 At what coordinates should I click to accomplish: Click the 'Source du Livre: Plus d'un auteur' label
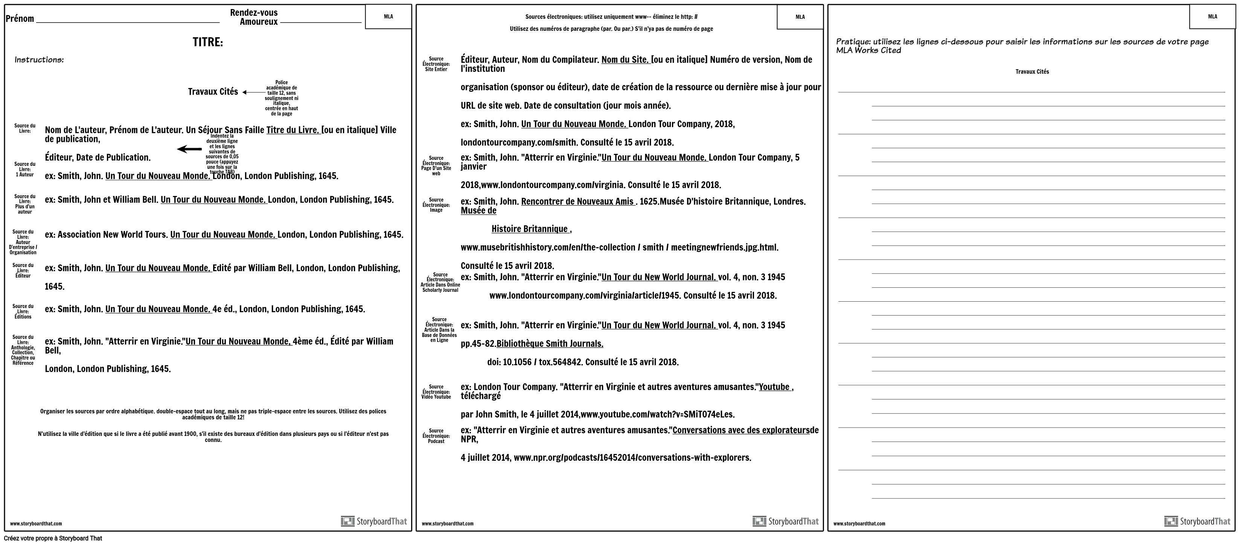pyautogui.click(x=25, y=204)
